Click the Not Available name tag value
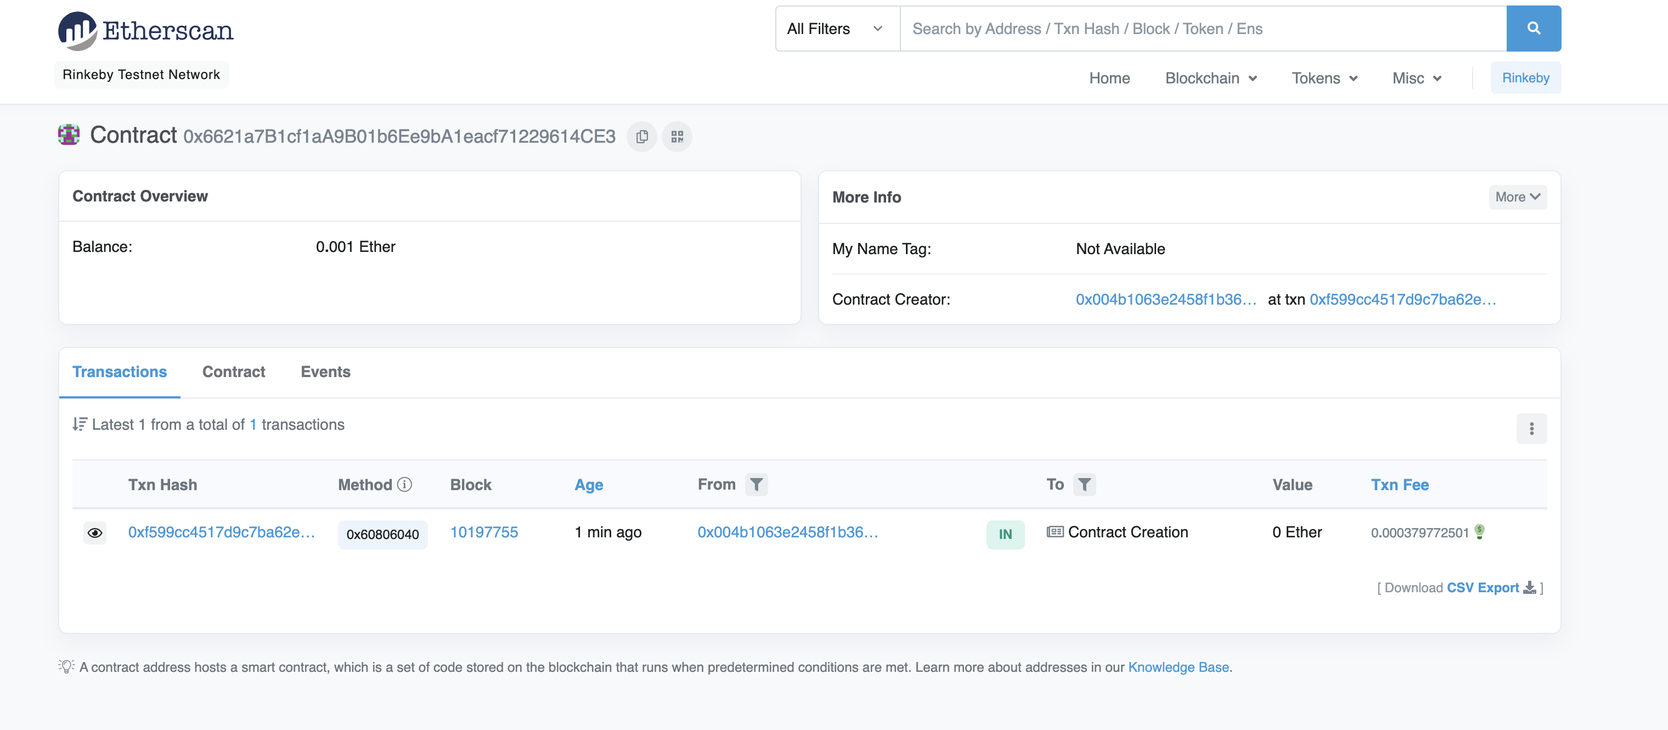 (1119, 249)
